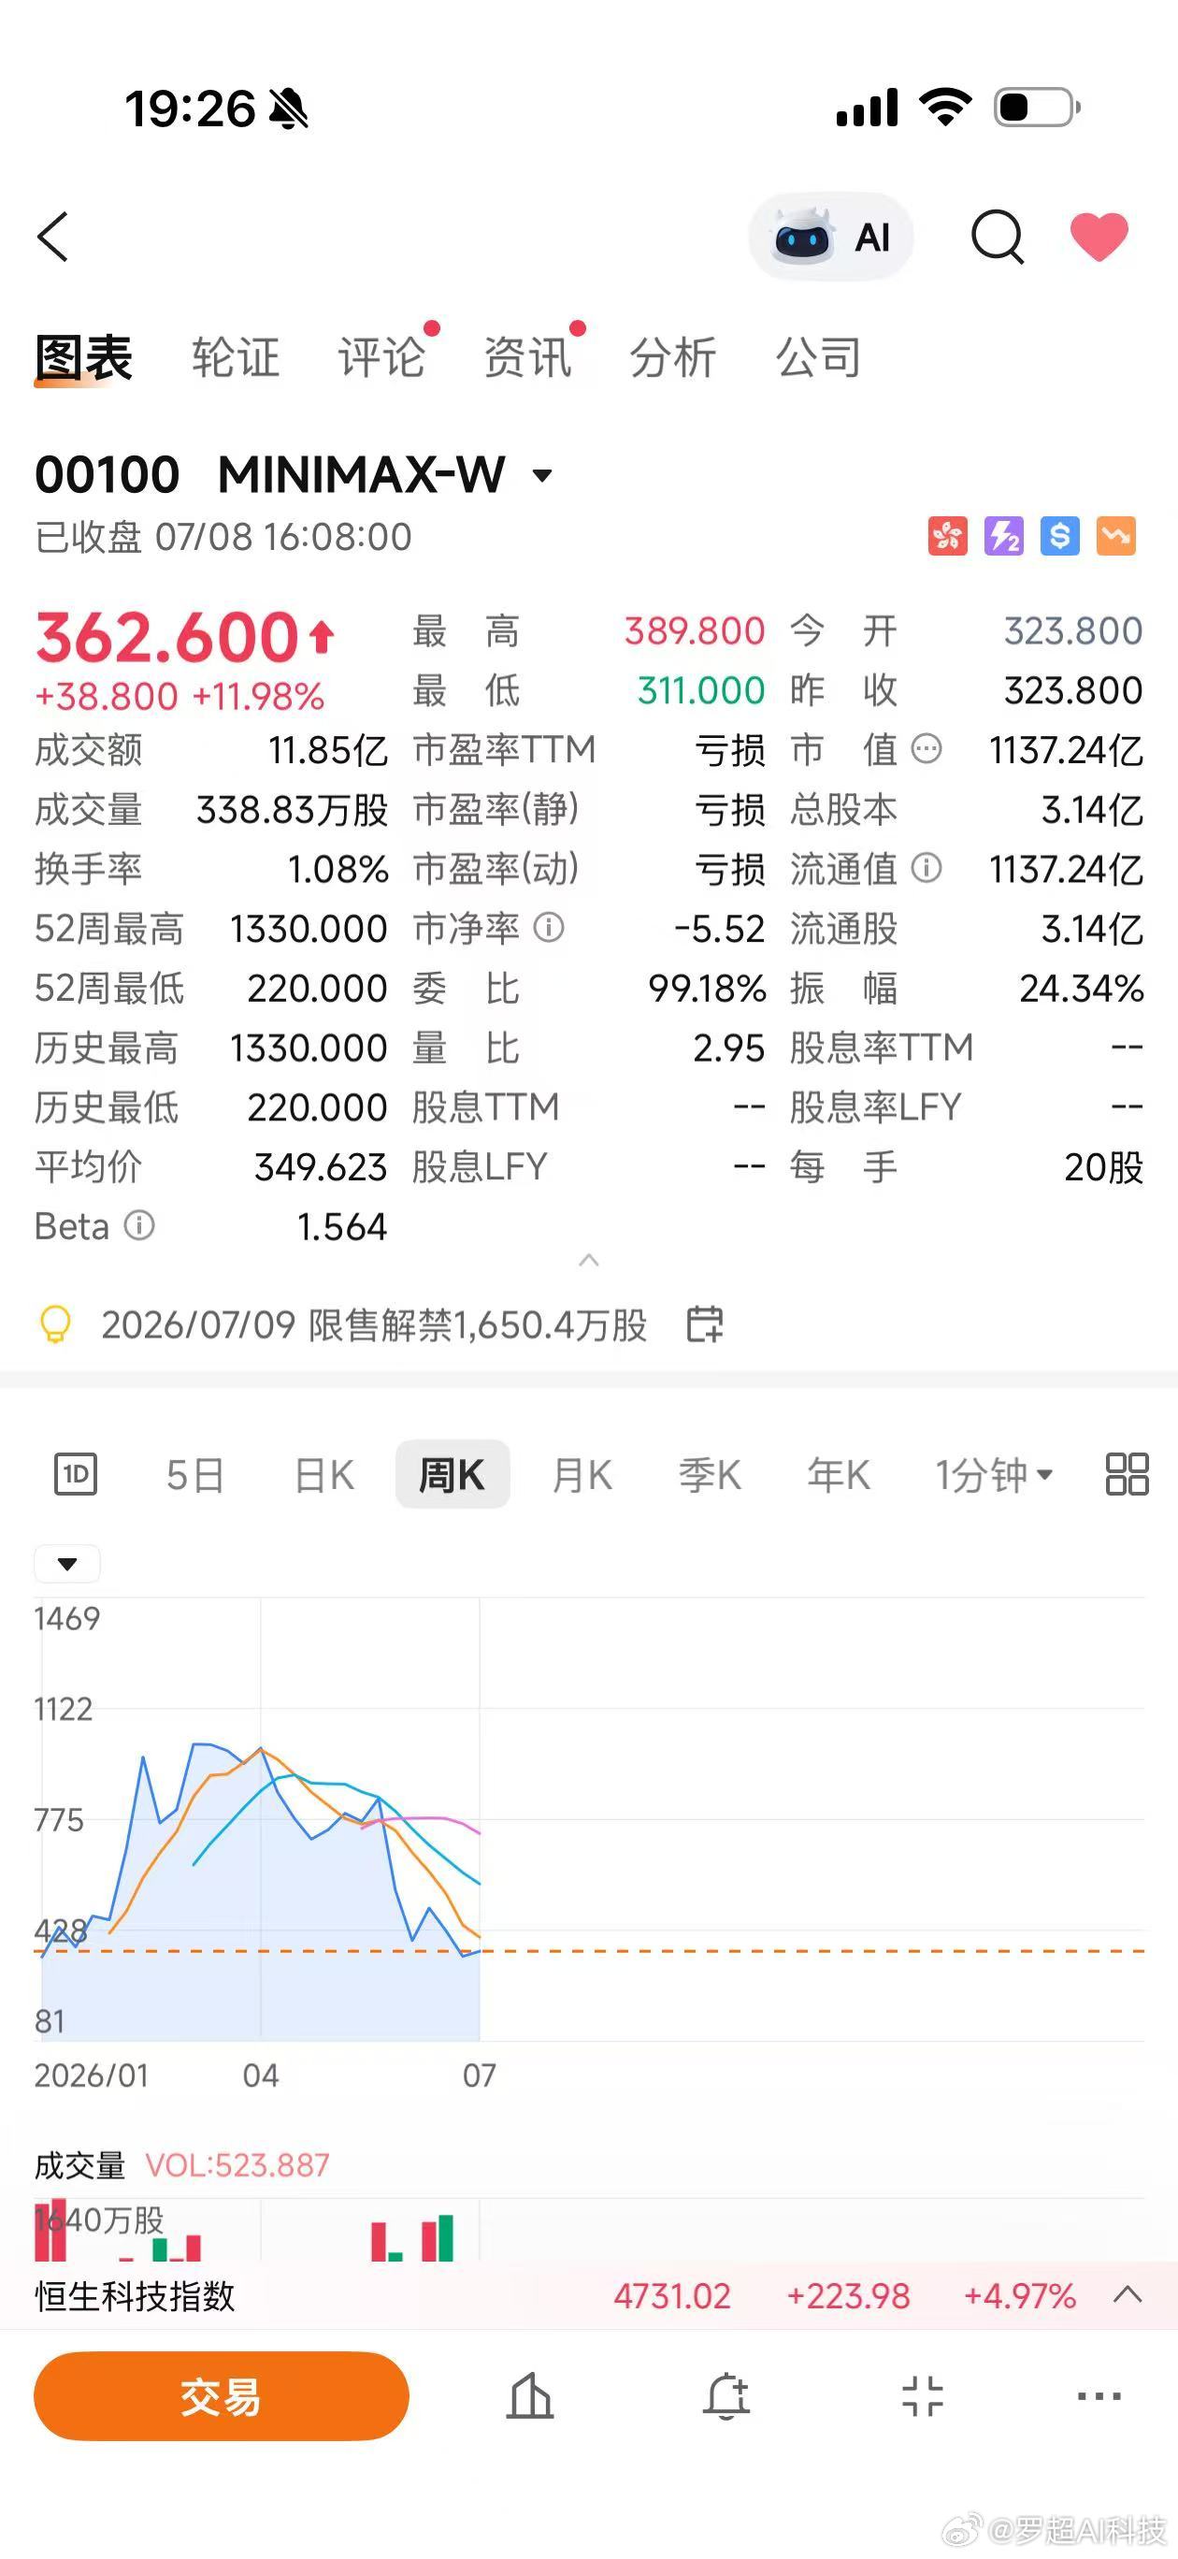Tap the 已收盘 07/08 16:08:00 status
Image resolution: width=1178 pixels, height=2559 pixels.
click(223, 537)
